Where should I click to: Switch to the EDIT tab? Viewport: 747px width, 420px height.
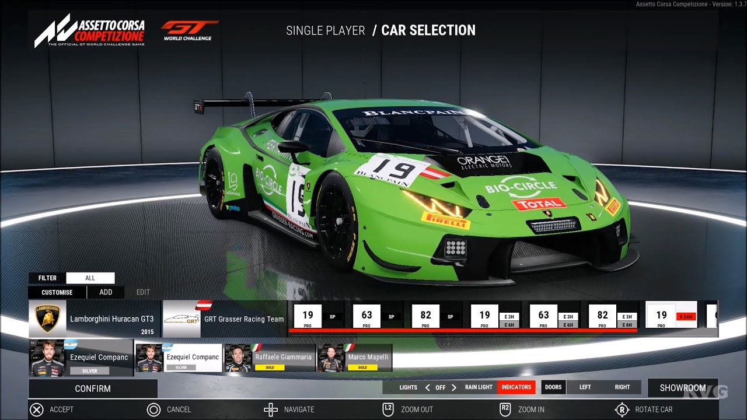coord(143,292)
